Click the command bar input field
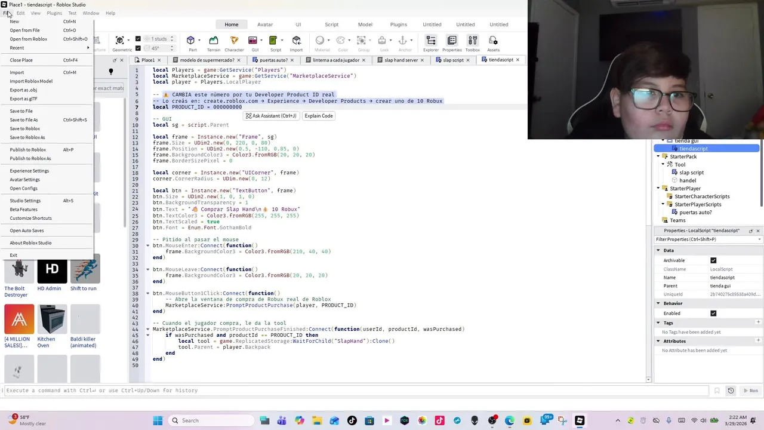Viewport: 764px width, 430px height. pyautogui.click(x=356, y=391)
